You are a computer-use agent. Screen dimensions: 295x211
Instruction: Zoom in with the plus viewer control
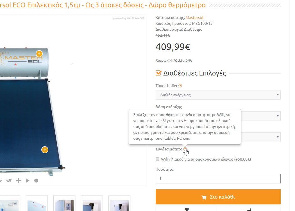(x=19, y=181)
